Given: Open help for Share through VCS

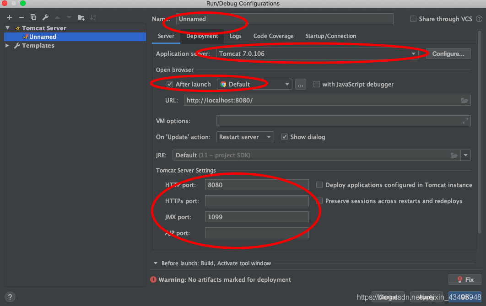Looking at the screenshot, I should click(479, 19).
